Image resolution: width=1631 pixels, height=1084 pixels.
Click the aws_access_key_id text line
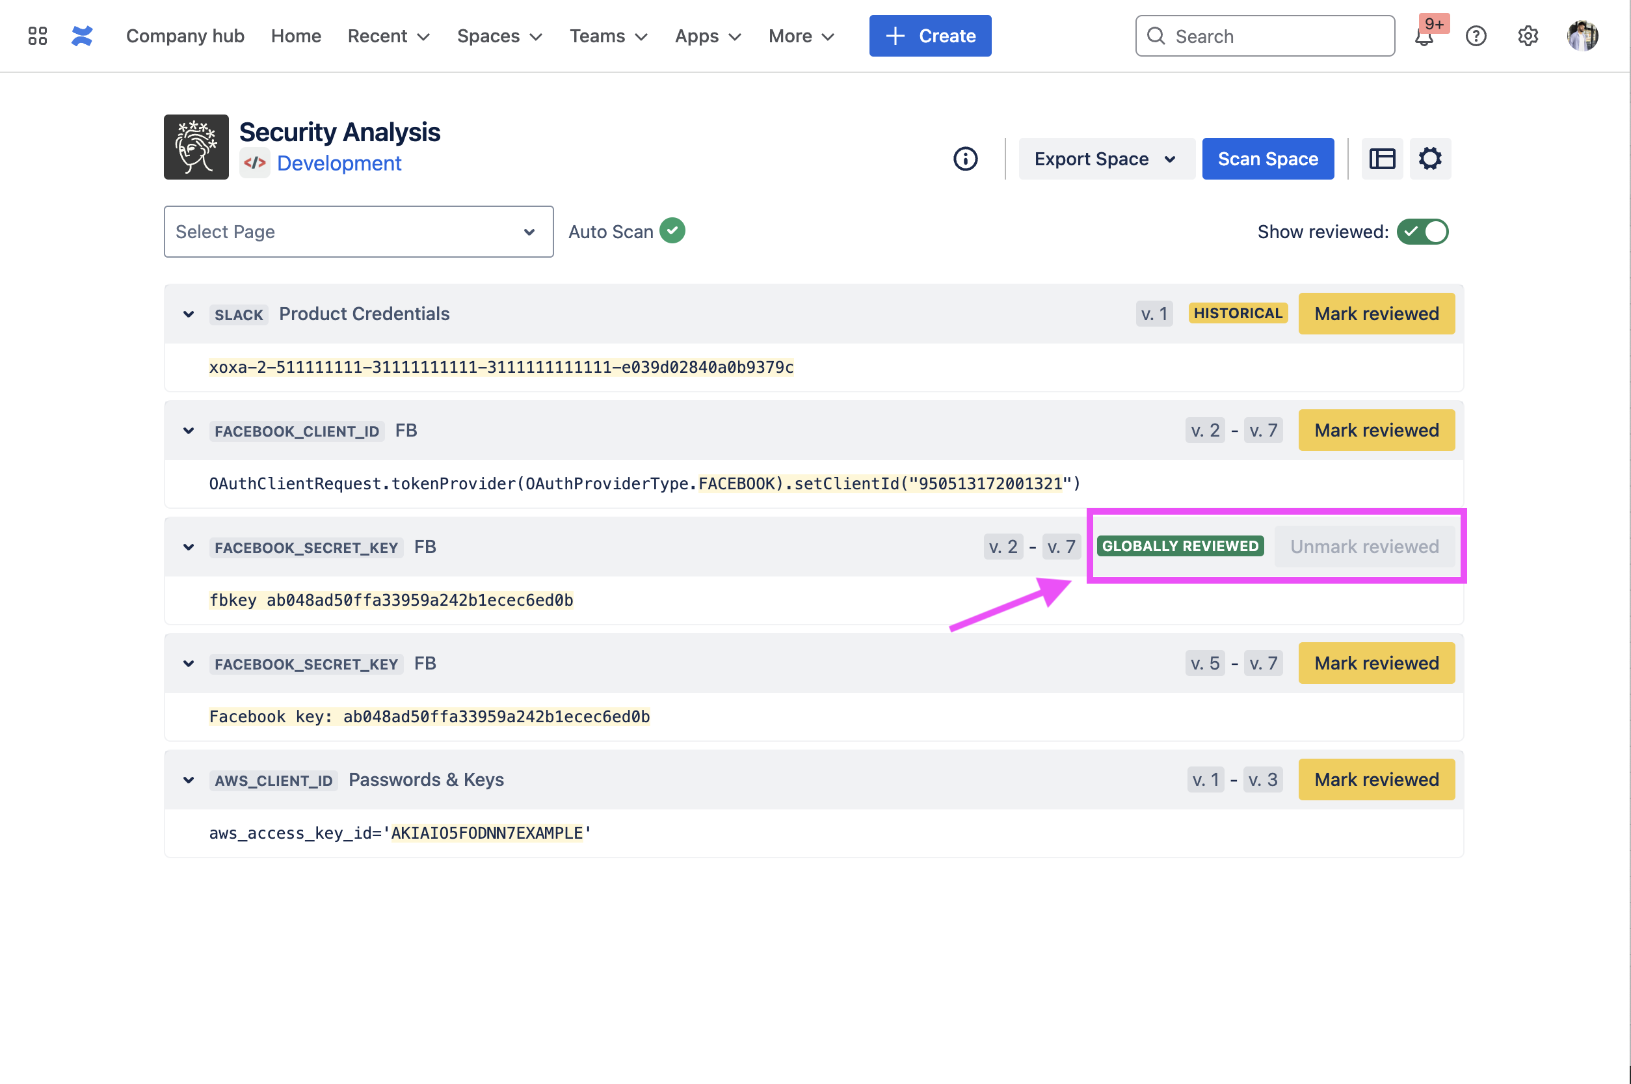tap(400, 833)
